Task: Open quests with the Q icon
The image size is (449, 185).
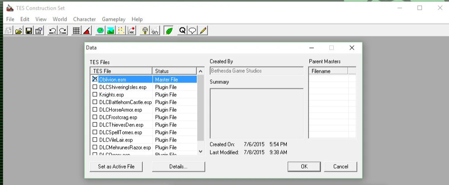Action: [x=183, y=31]
